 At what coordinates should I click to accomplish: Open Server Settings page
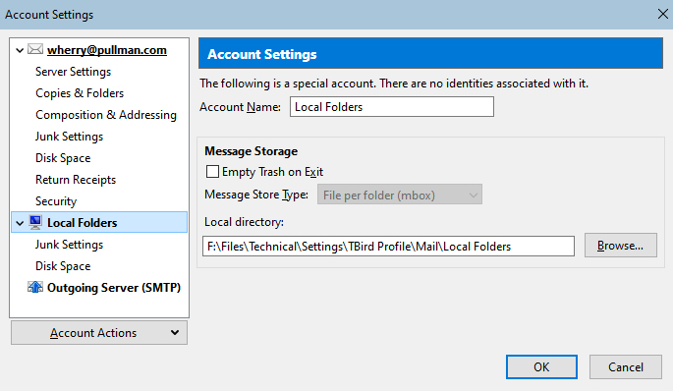pos(73,72)
